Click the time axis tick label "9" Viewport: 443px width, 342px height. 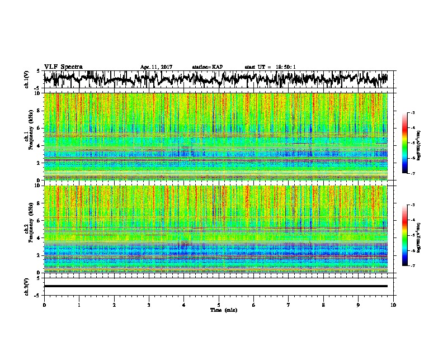358,305
